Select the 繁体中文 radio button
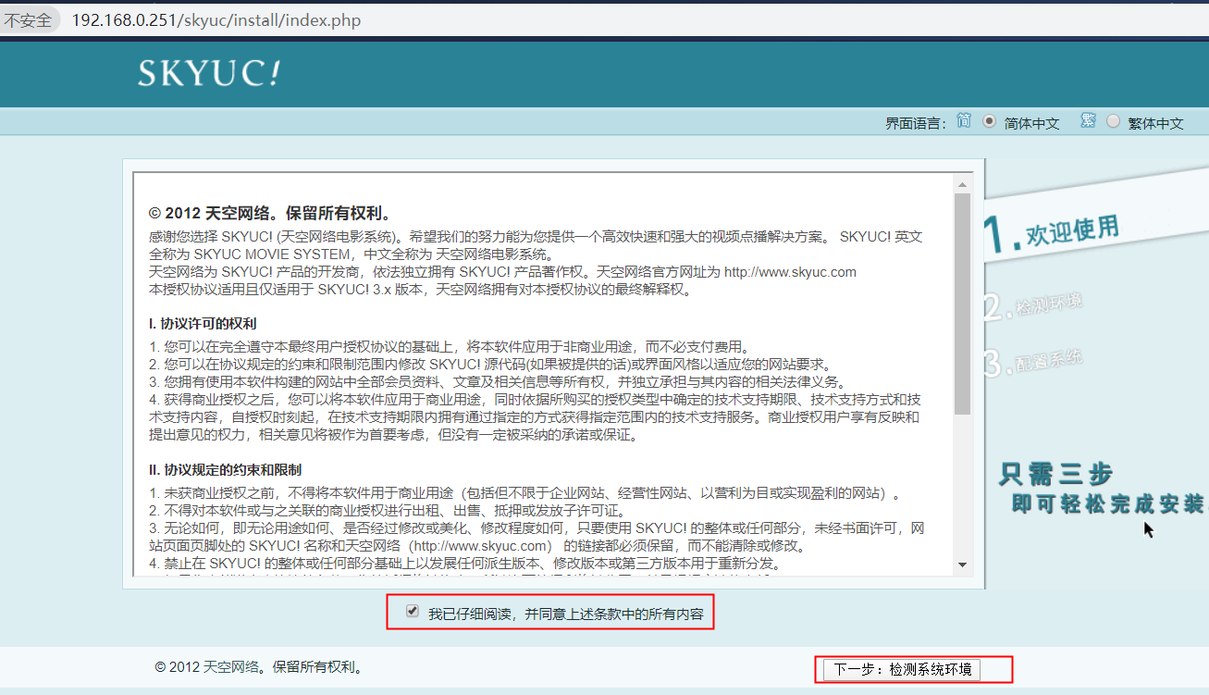This screenshot has width=1209, height=695. (1113, 121)
